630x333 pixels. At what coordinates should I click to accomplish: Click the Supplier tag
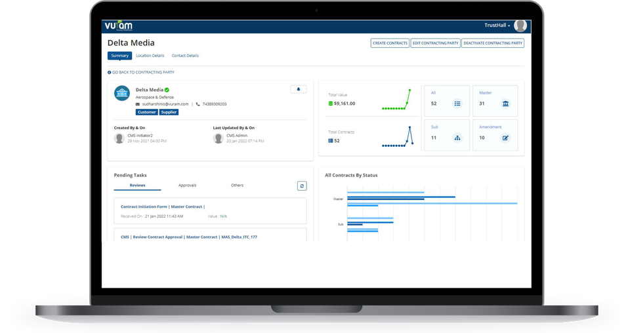[x=169, y=112]
